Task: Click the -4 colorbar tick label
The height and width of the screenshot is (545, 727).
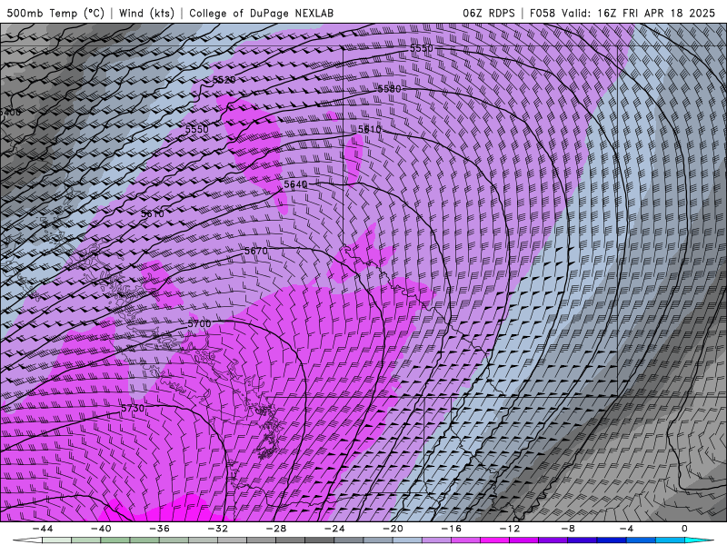Action: [x=626, y=529]
